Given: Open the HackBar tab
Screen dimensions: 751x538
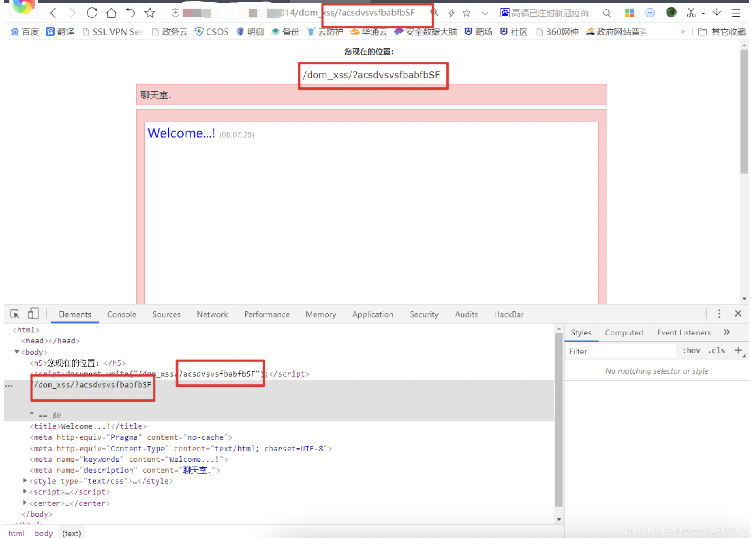Looking at the screenshot, I should click(x=509, y=314).
